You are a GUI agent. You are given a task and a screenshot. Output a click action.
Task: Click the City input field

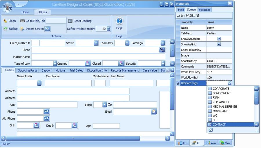point(47,105)
